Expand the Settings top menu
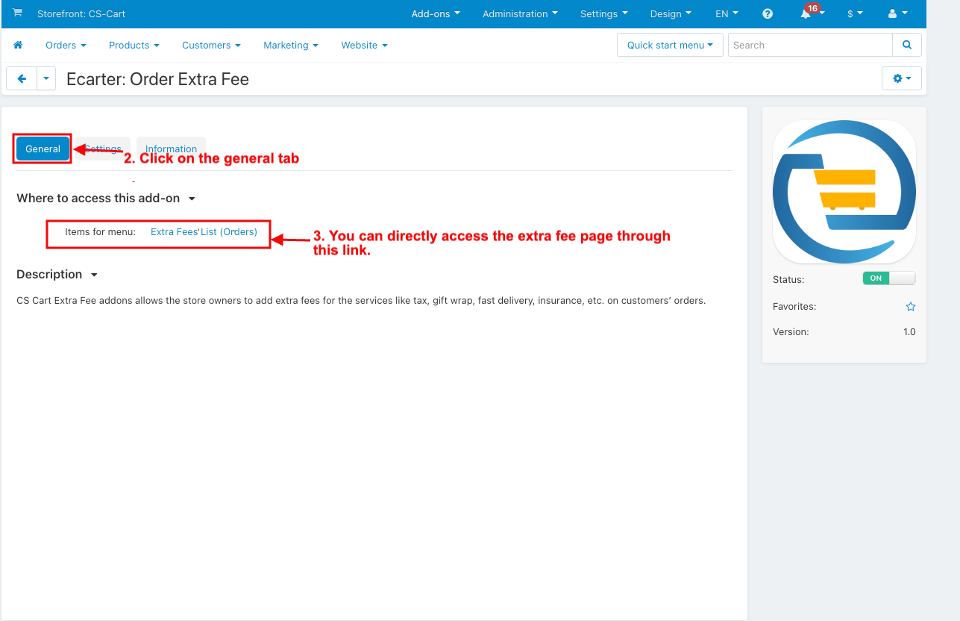The height and width of the screenshot is (621, 960). pos(603,14)
